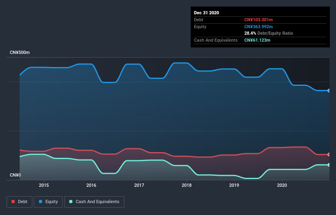Viewport: 336px width, 215px height.
Task: Click the Debt value CN¥103.301m
Action: [258, 20]
